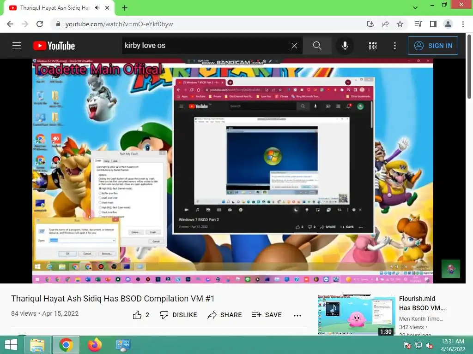
Task: Open File Explorer from the taskbar
Action: tap(37, 345)
